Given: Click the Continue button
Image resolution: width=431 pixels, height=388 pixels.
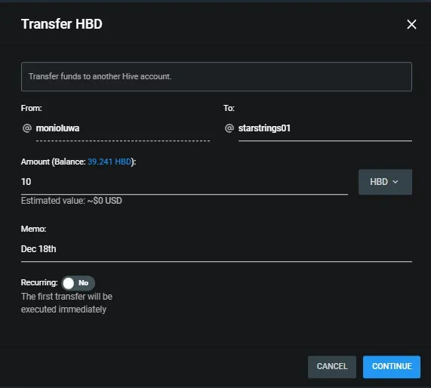Looking at the screenshot, I should 392,367.
